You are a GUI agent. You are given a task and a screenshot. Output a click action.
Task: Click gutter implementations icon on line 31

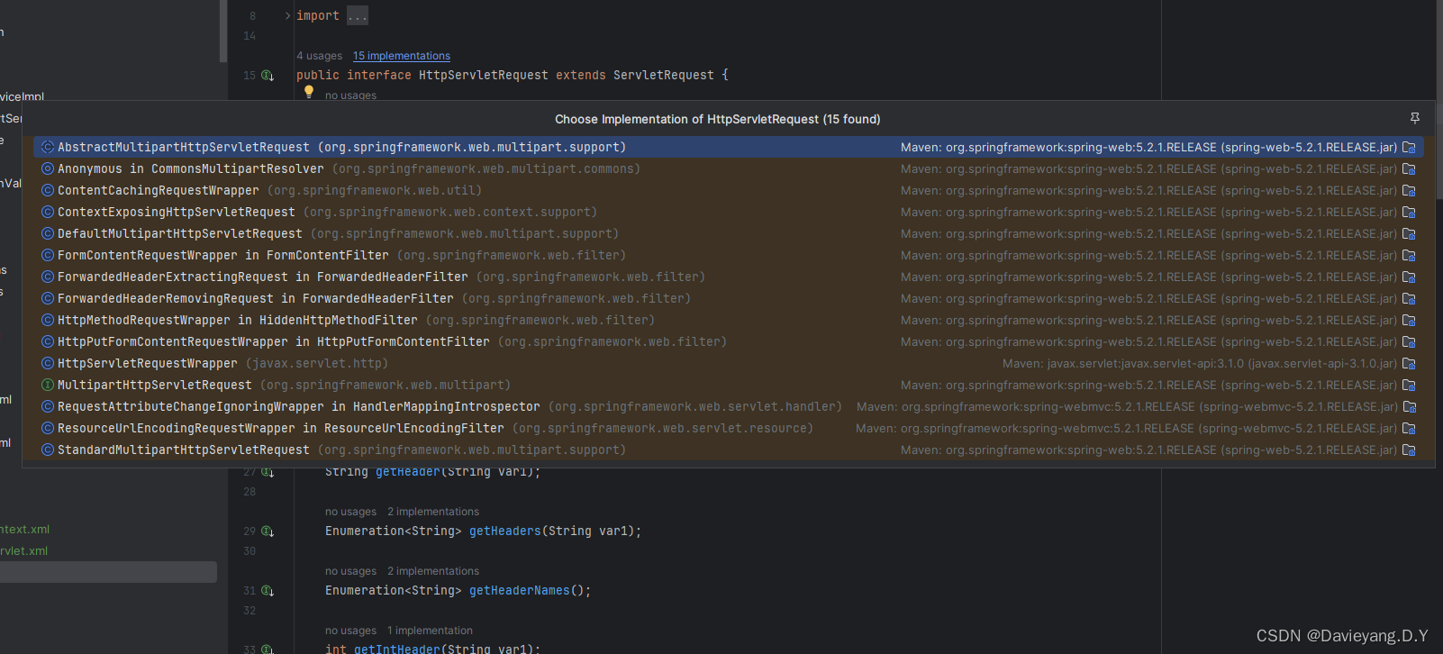(268, 591)
